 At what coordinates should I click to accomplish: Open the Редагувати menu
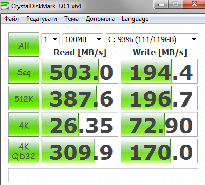click(42, 19)
